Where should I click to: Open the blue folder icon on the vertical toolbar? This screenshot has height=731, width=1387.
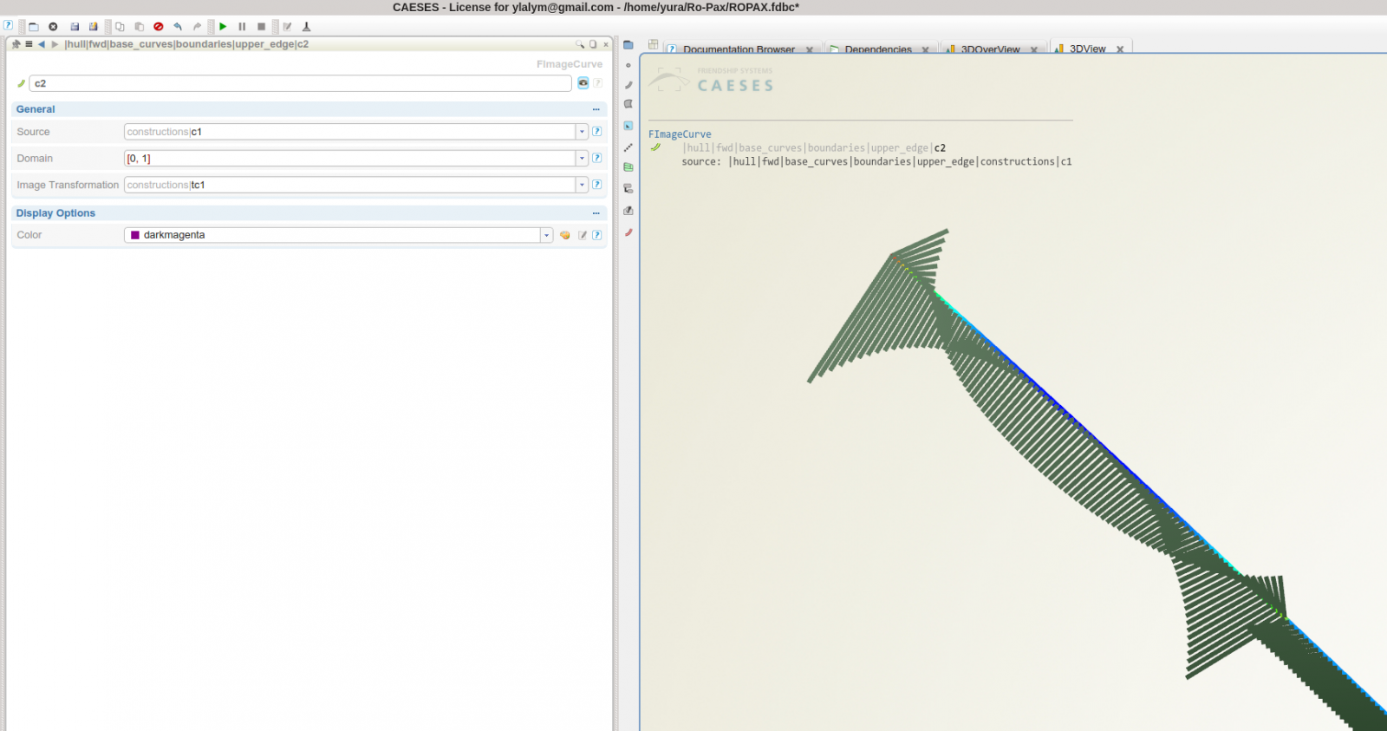628,45
